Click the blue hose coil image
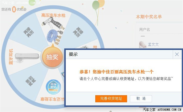 pyautogui.click(x=52, y=36)
